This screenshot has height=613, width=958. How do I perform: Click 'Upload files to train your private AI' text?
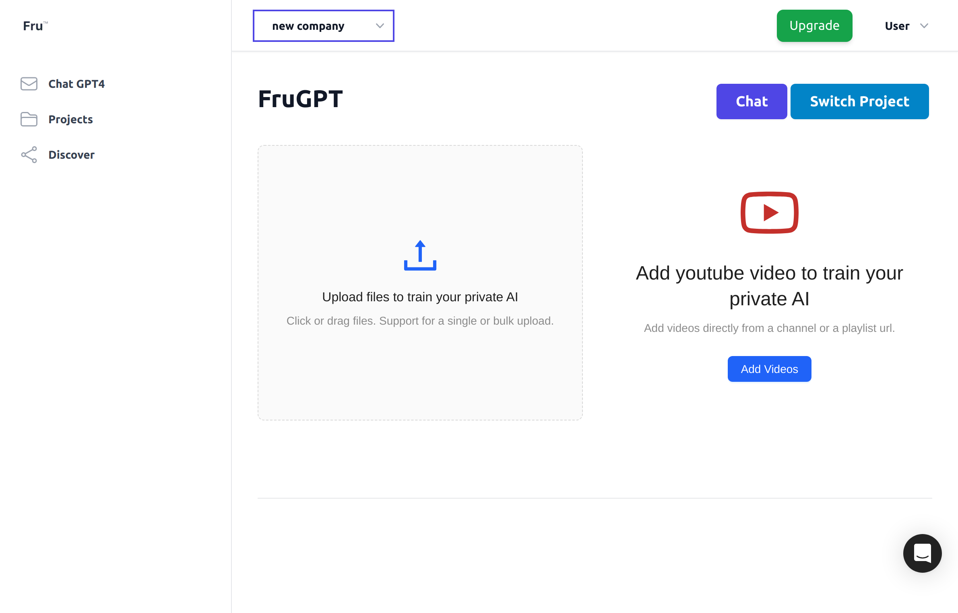point(420,297)
